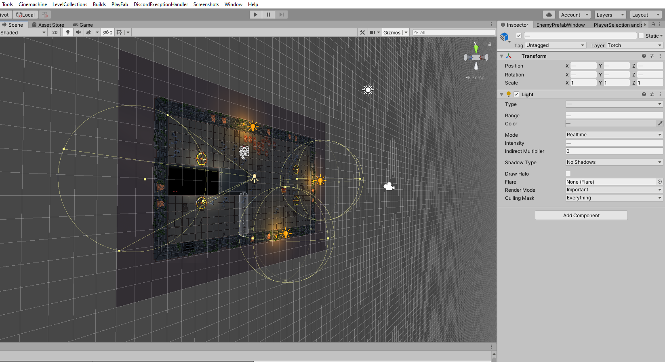
Task: Toggle scene effects icon (skybox, fog)
Action: [88, 32]
